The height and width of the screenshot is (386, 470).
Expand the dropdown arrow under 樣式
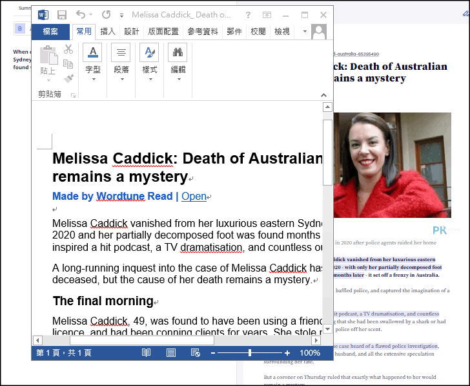(150, 80)
